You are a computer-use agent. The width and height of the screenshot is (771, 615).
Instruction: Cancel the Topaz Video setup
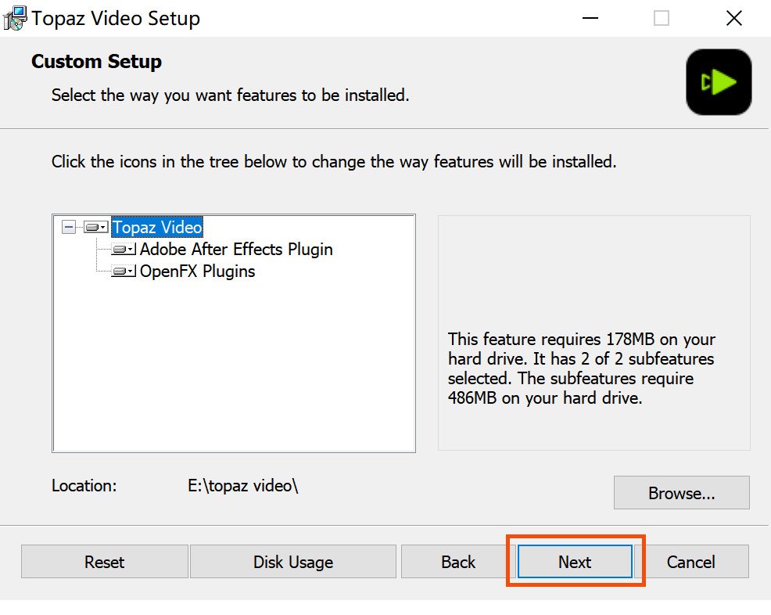[x=690, y=562]
